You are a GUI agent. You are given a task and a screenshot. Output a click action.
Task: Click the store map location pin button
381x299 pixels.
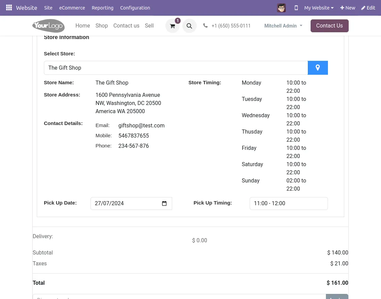tap(318, 68)
